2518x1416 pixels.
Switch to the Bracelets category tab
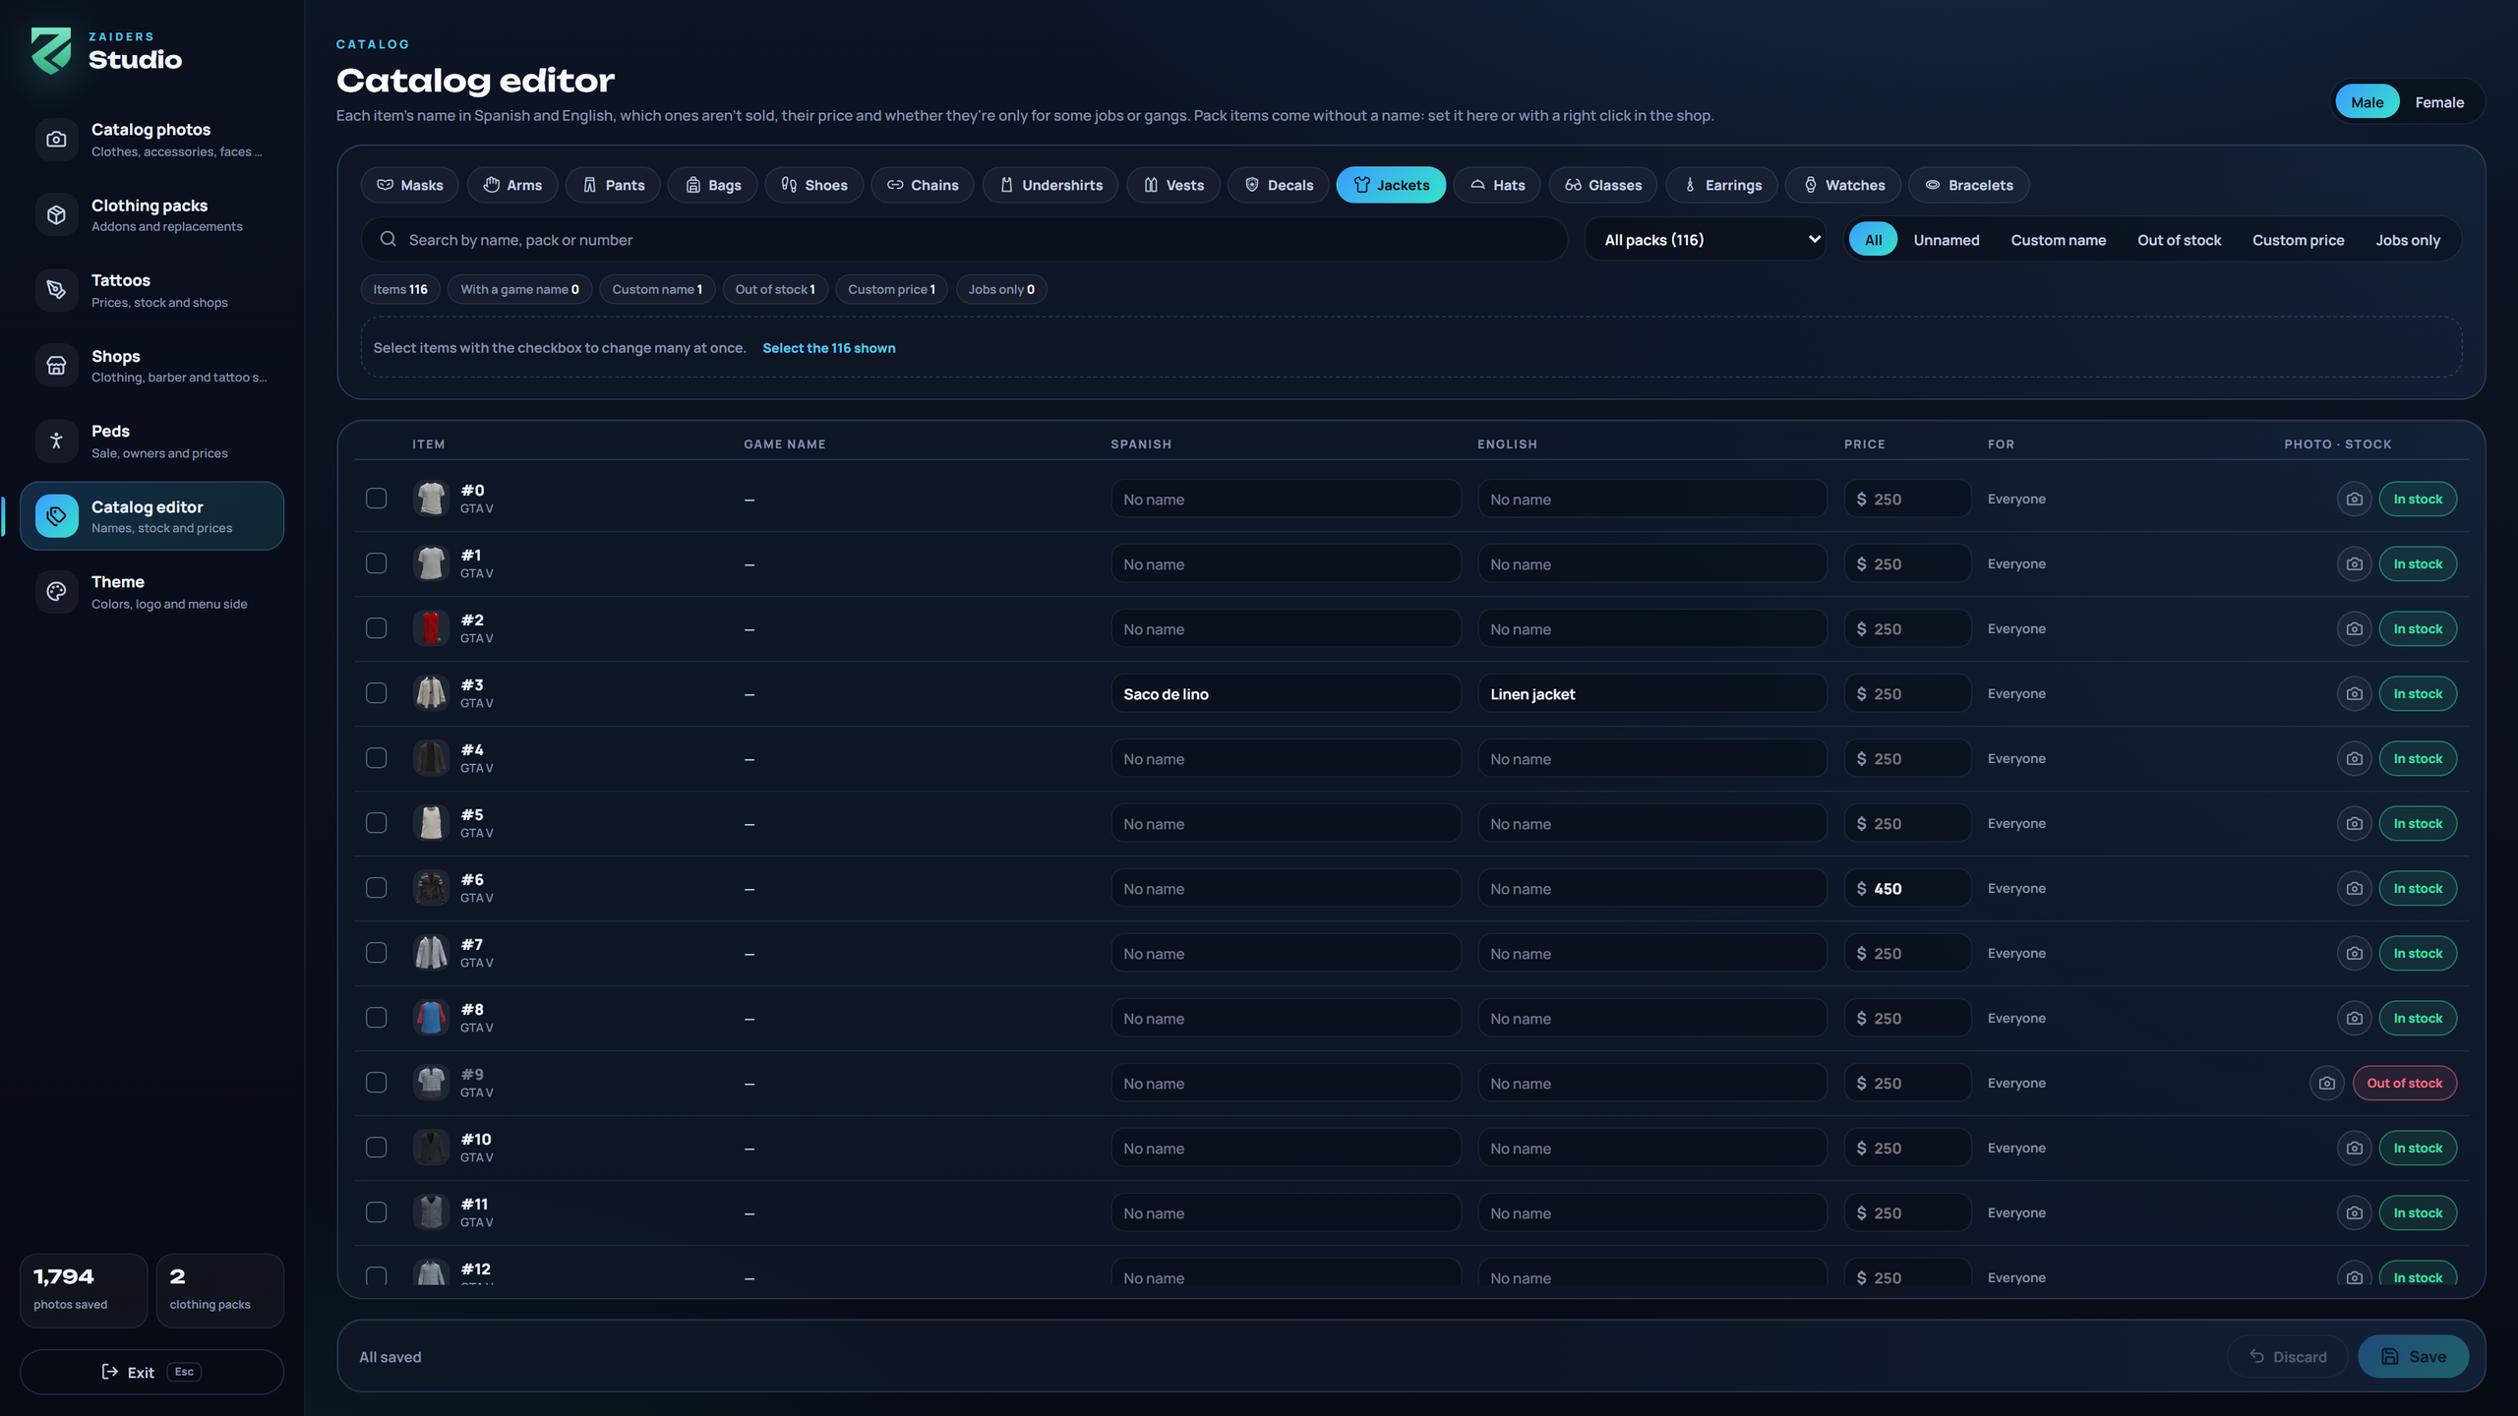tap(1969, 185)
